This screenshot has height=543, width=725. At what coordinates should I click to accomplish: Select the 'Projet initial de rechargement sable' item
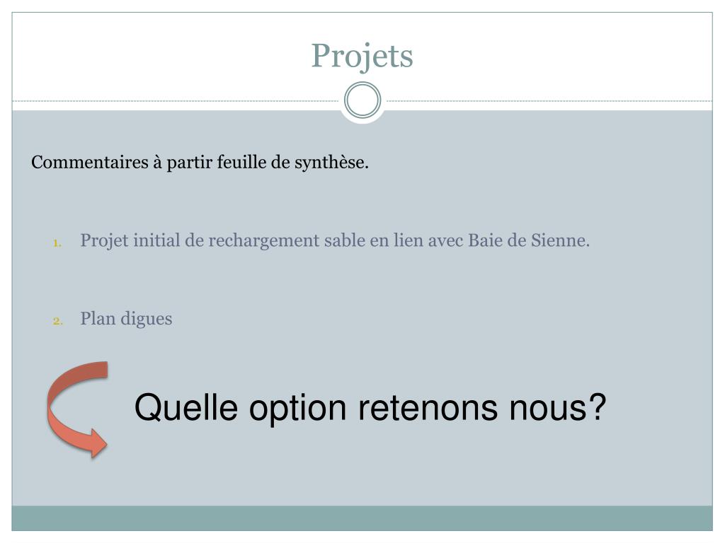click(x=335, y=240)
